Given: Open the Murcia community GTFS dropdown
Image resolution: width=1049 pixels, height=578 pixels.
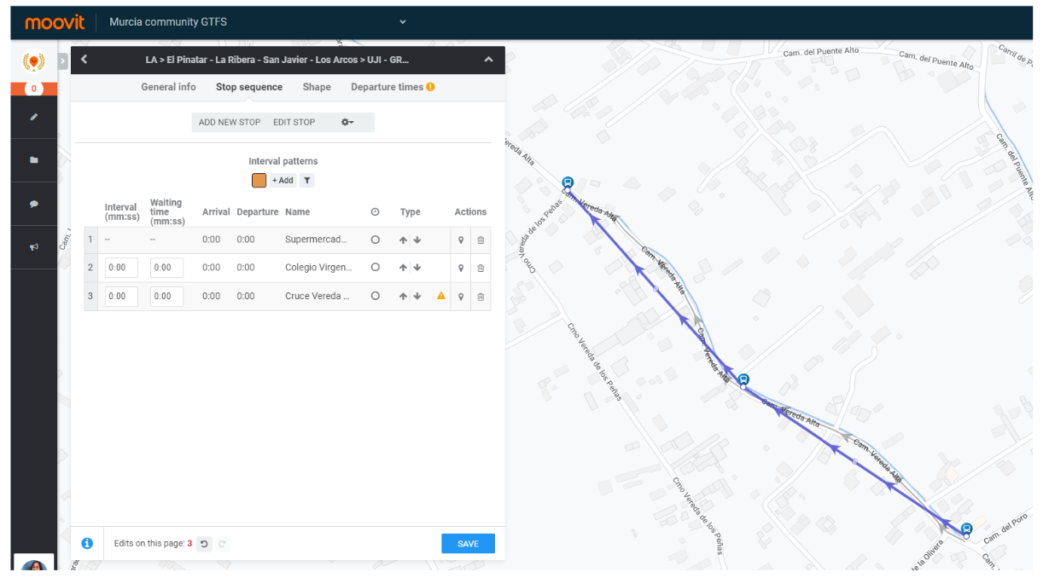Looking at the screenshot, I should [x=401, y=21].
